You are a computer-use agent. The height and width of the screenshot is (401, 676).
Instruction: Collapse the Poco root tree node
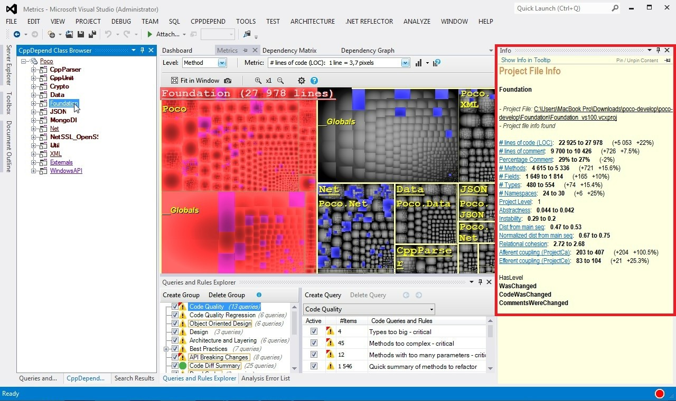(24, 61)
